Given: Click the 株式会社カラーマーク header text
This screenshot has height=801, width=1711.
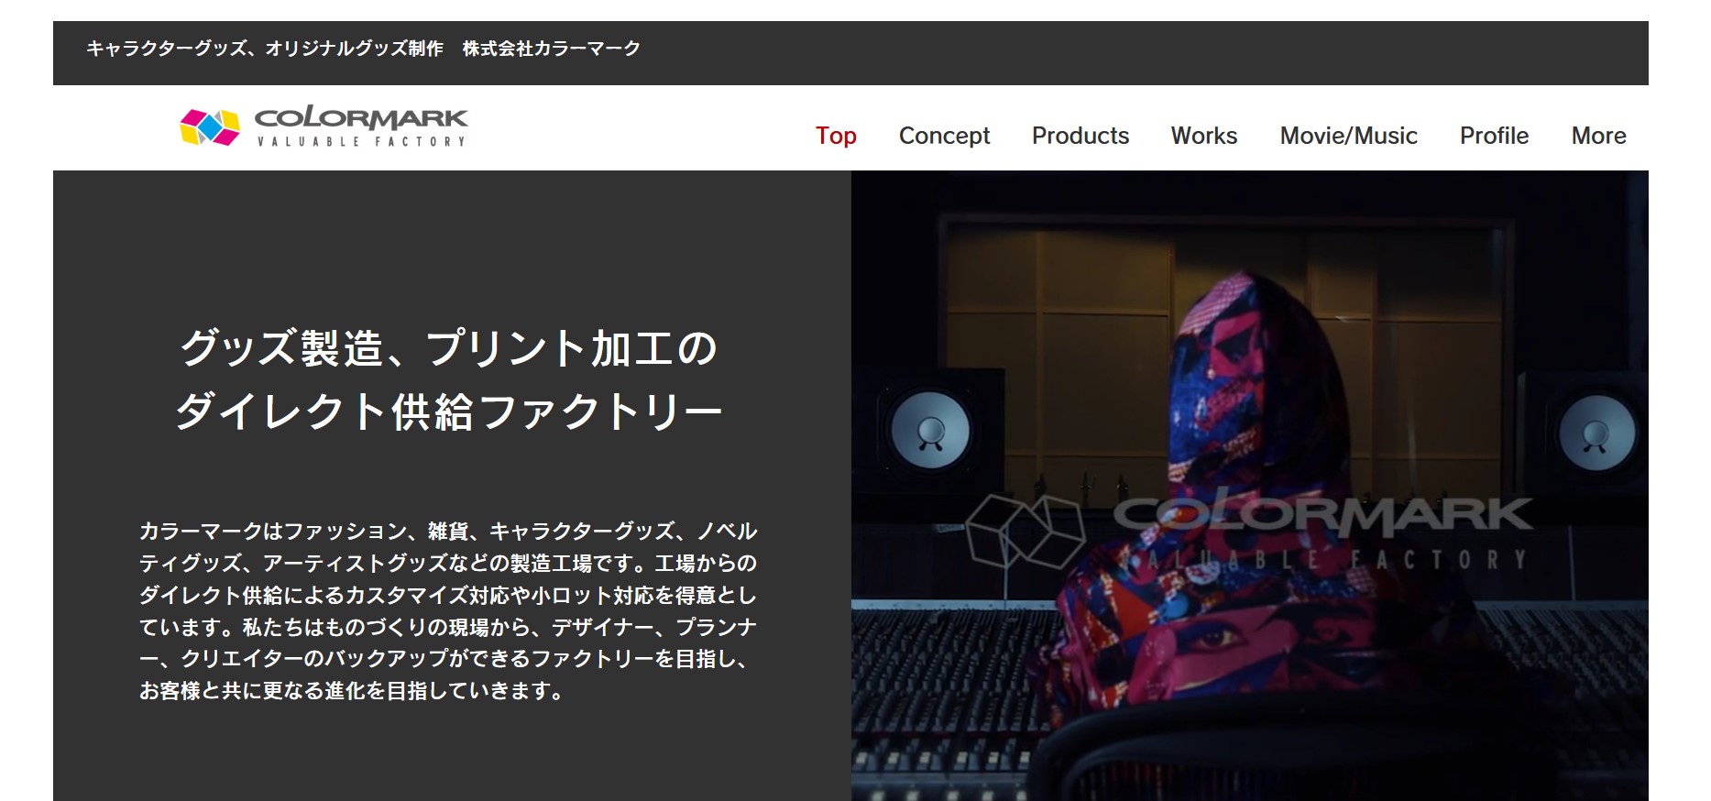Looking at the screenshot, I should [551, 49].
